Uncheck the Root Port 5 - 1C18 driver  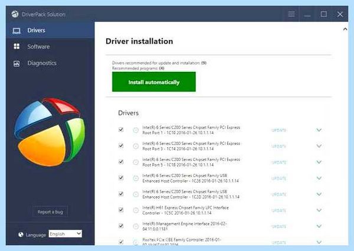(x=121, y=161)
